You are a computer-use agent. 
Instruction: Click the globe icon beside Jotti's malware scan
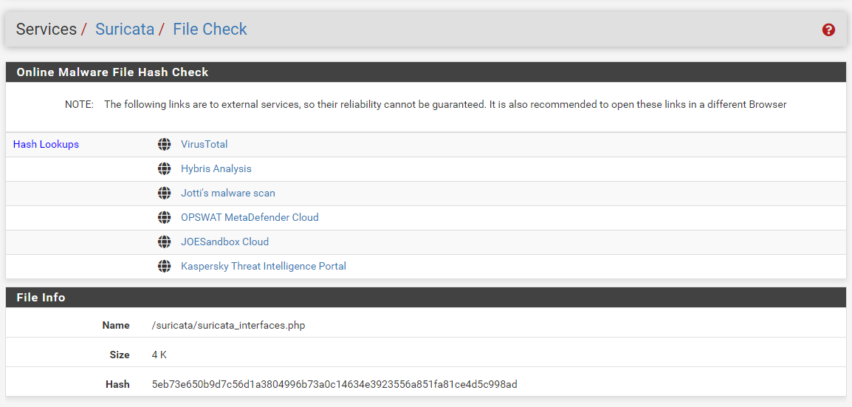[x=164, y=193]
